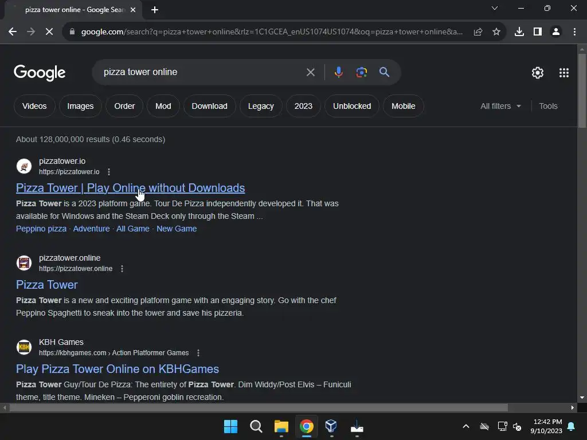The height and width of the screenshot is (440, 587).
Task: Click the About 128,000,000 results text
Action: 91,139
